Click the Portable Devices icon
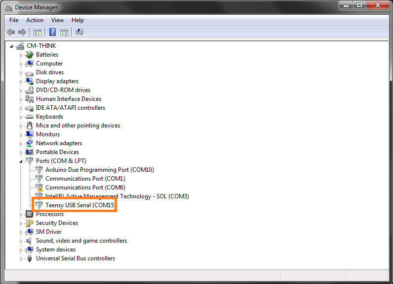The height and width of the screenshot is (284, 393). 30,152
